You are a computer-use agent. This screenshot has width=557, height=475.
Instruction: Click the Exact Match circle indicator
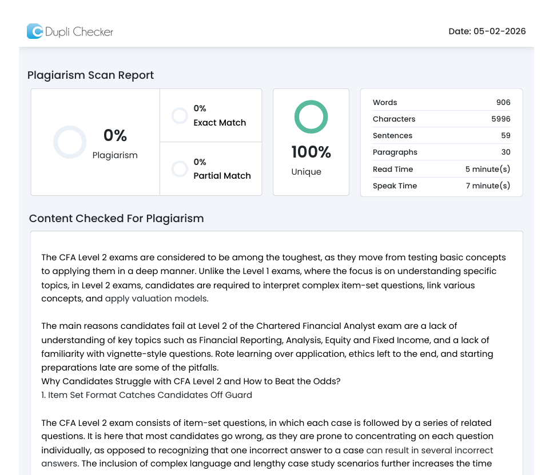coord(180,116)
